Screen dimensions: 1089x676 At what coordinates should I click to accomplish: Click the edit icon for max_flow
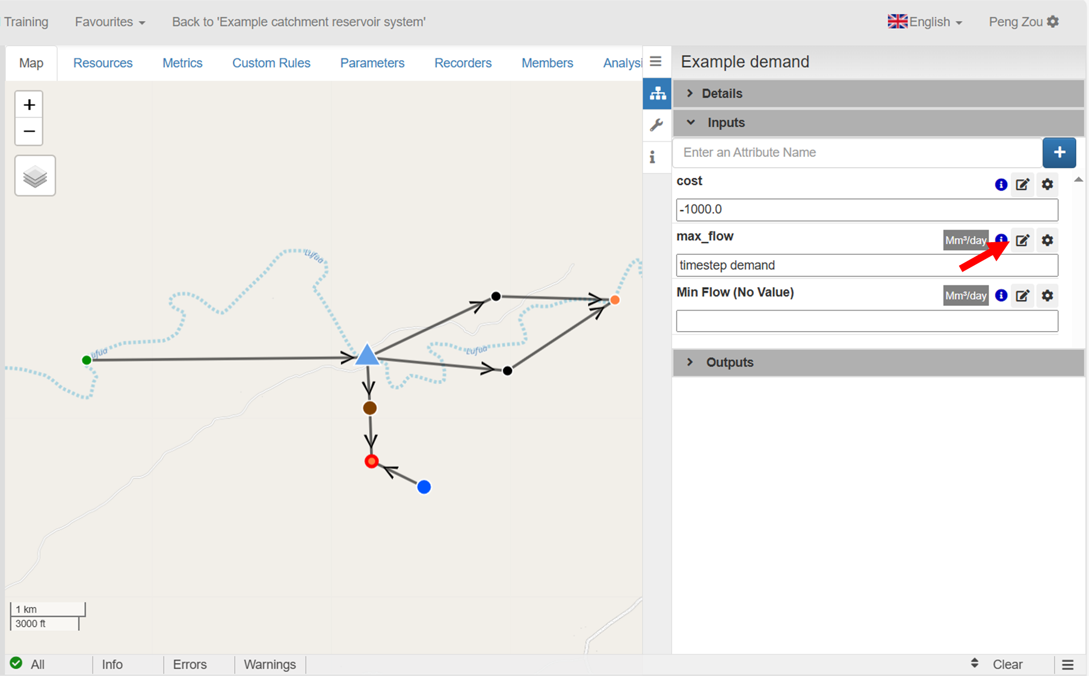[1022, 240]
